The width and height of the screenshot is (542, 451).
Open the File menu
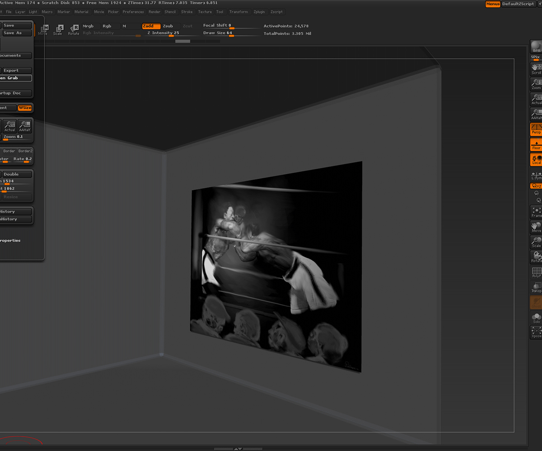click(x=9, y=12)
